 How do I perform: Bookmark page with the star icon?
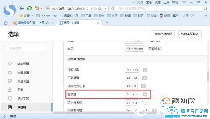tap(100, 9)
